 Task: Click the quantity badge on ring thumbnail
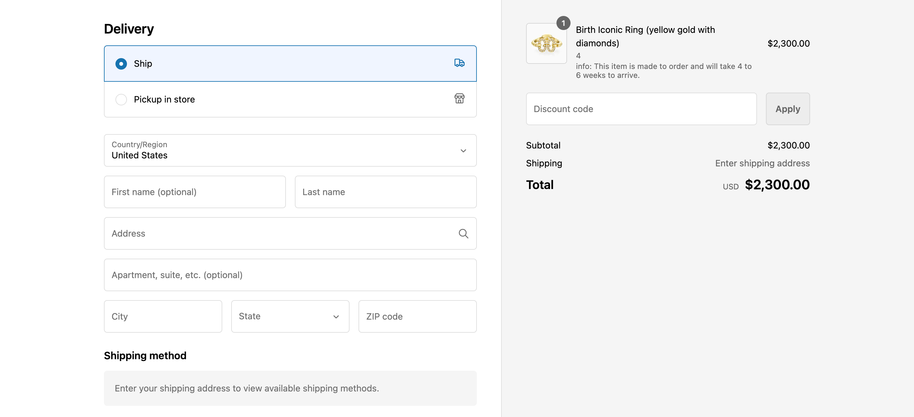[x=563, y=23]
